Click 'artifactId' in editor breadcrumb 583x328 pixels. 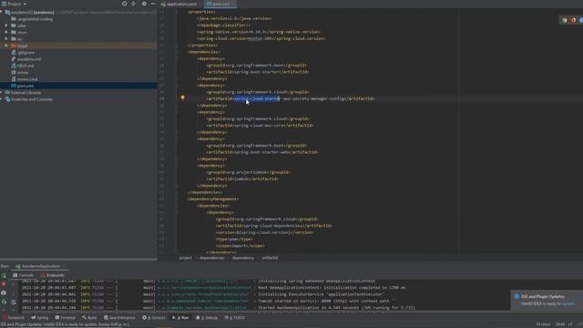270,258
